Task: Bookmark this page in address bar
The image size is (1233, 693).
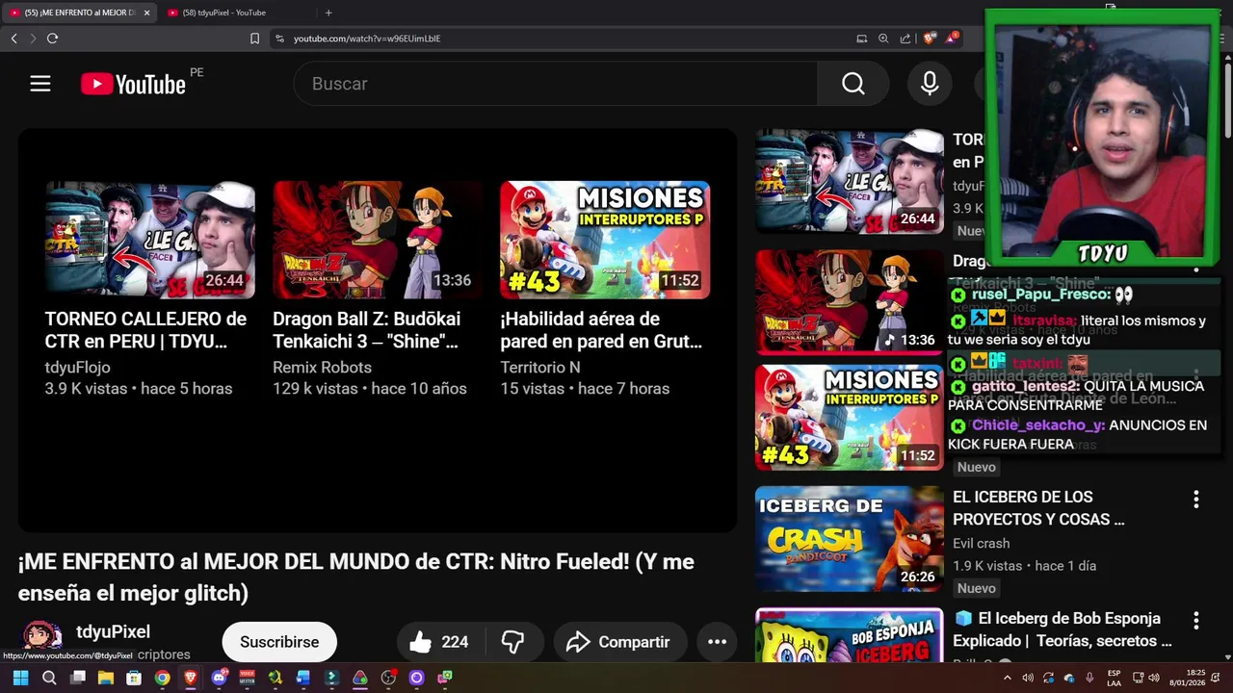Action: click(254, 38)
